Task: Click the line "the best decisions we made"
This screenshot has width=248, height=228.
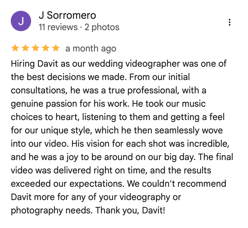Action: pos(100,77)
